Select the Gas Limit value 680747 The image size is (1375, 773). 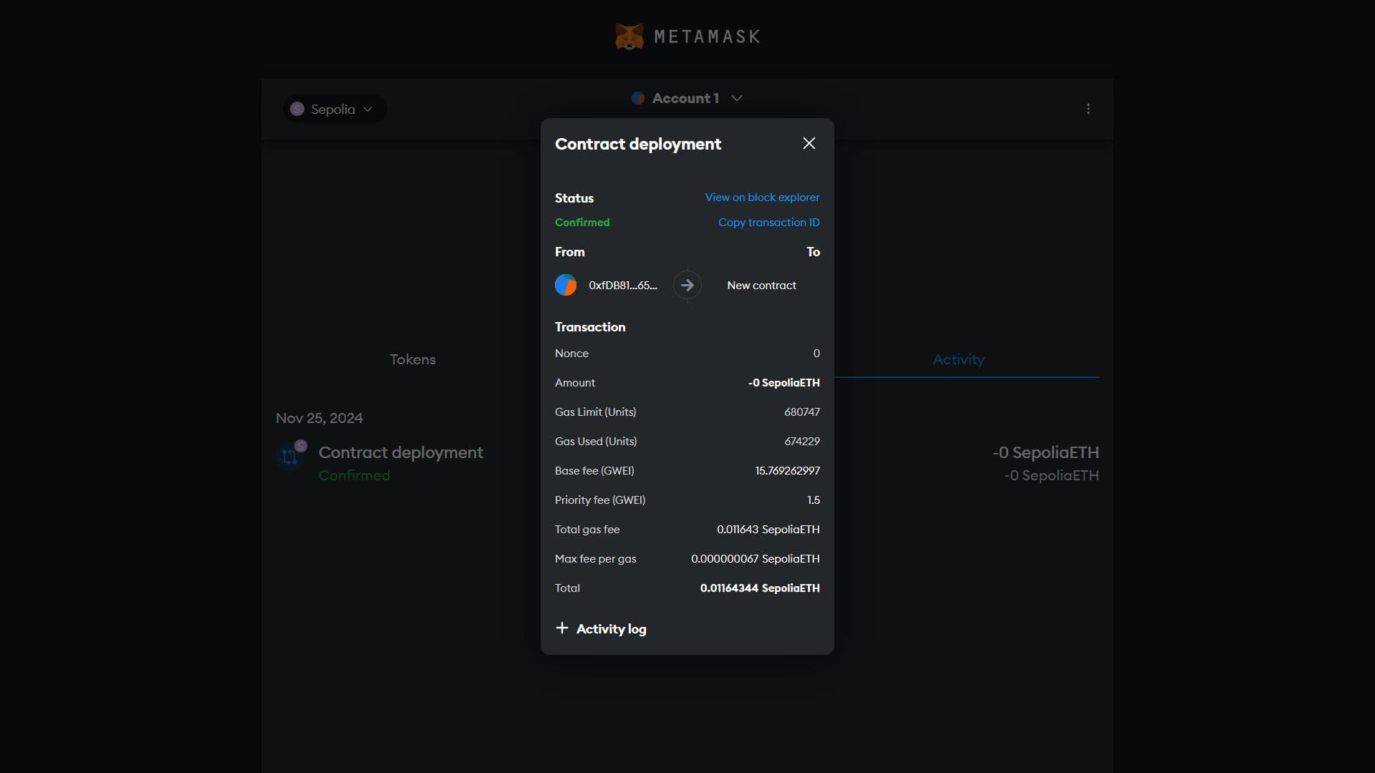point(802,412)
